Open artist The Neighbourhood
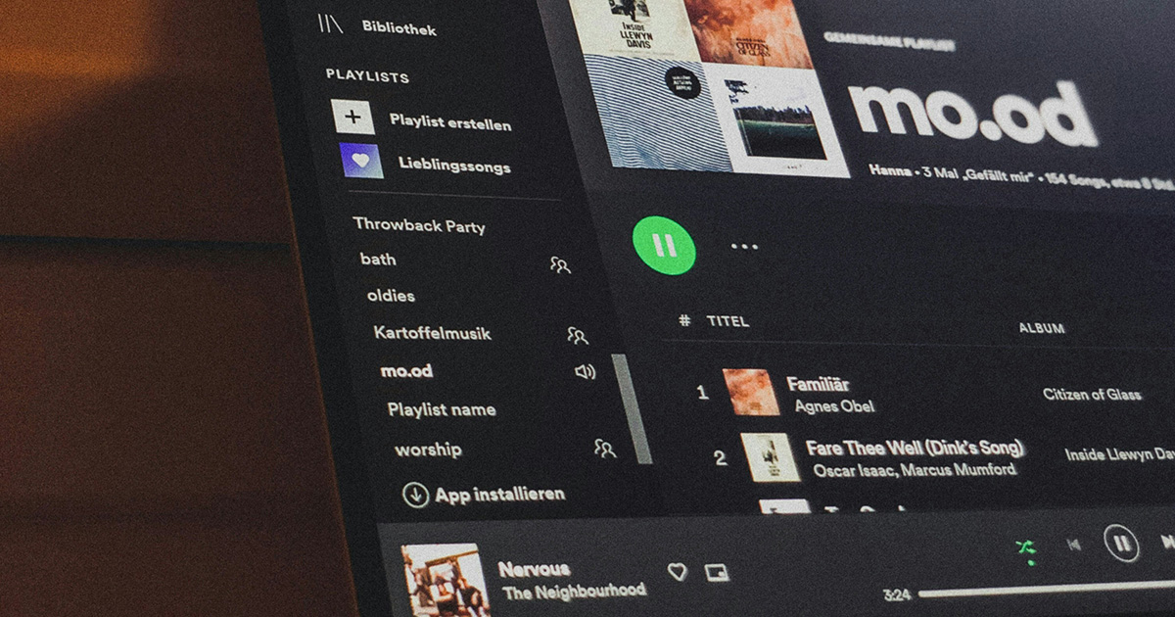 point(574,592)
